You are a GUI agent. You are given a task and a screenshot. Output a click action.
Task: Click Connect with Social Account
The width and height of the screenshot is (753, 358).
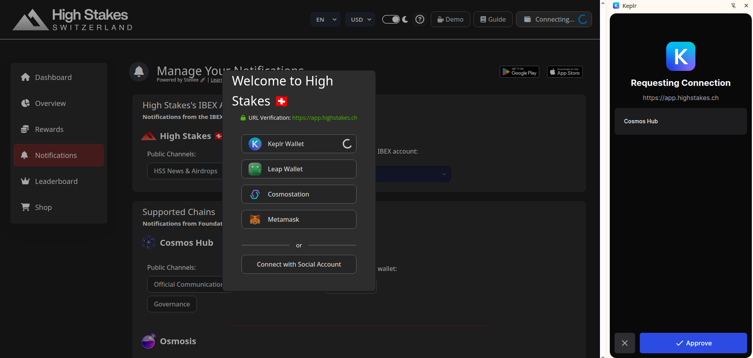click(299, 264)
